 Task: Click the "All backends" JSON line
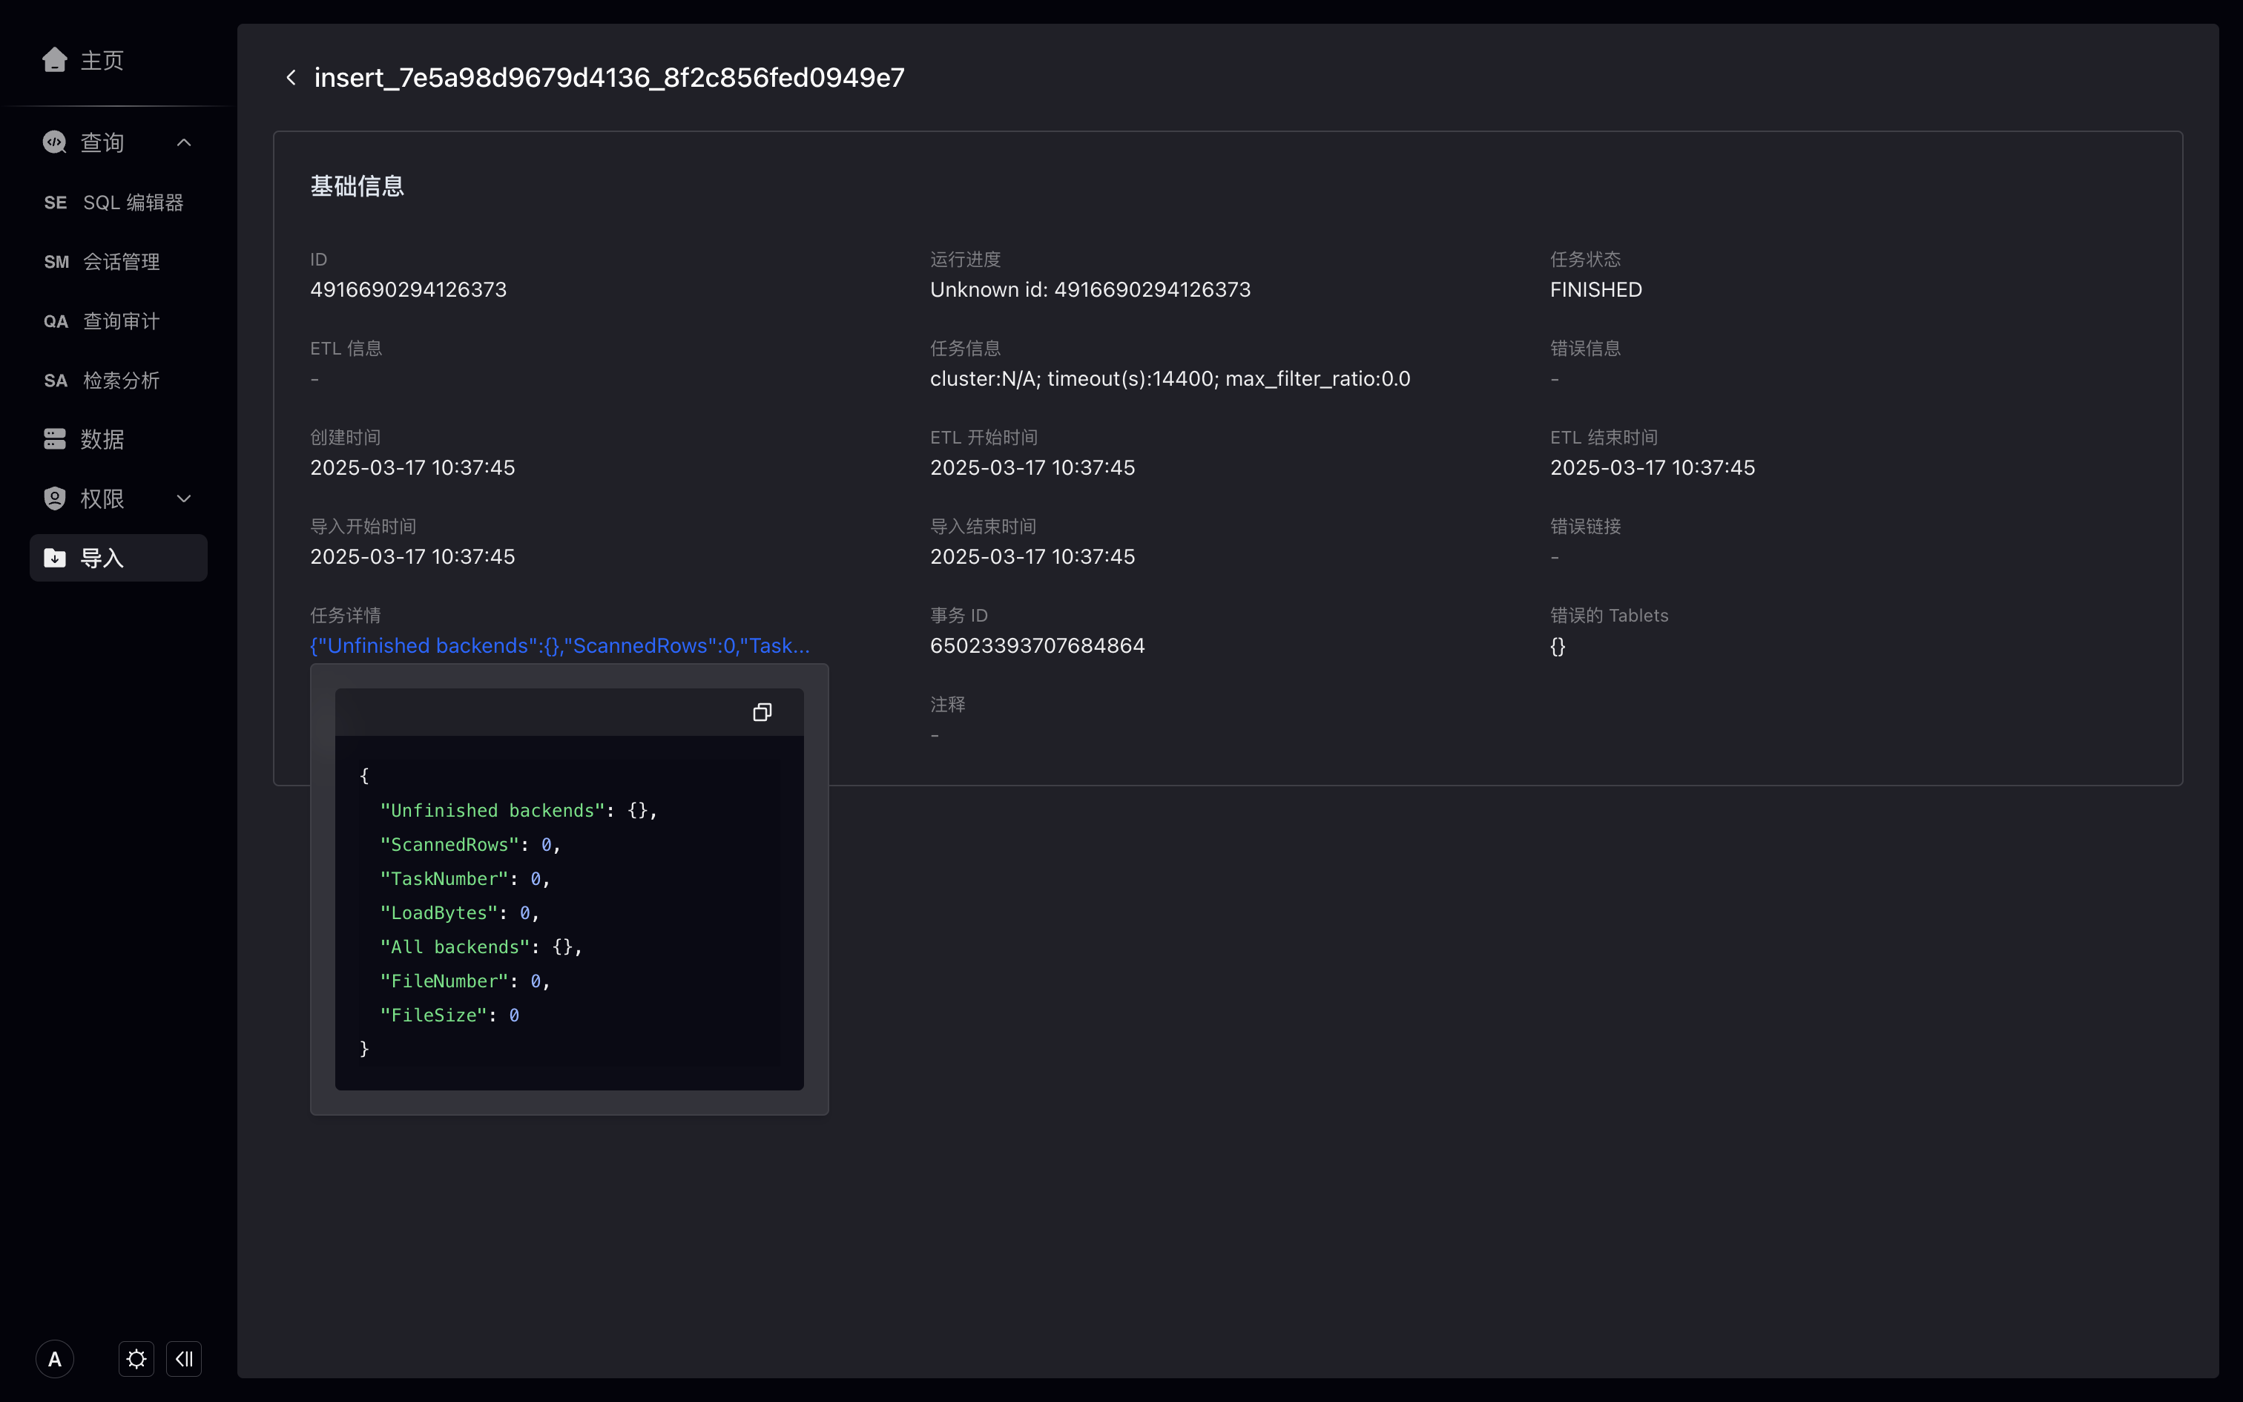(x=481, y=947)
